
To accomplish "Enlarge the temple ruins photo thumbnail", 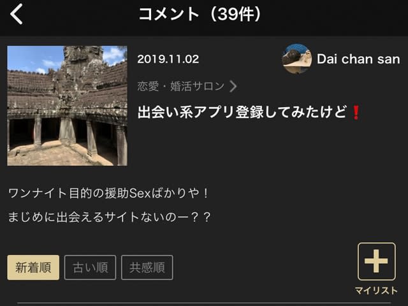I will tap(67, 106).
